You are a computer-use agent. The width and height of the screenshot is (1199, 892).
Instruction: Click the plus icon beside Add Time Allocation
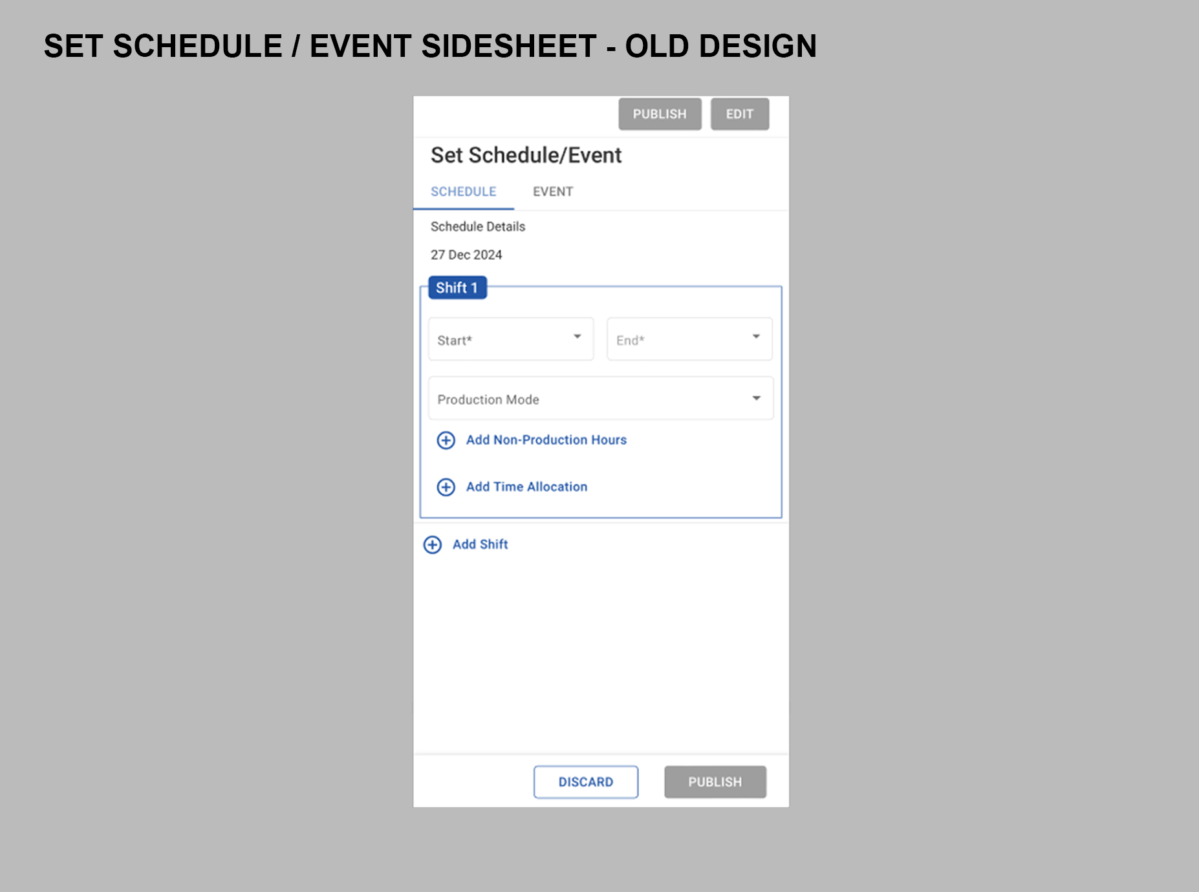point(446,487)
